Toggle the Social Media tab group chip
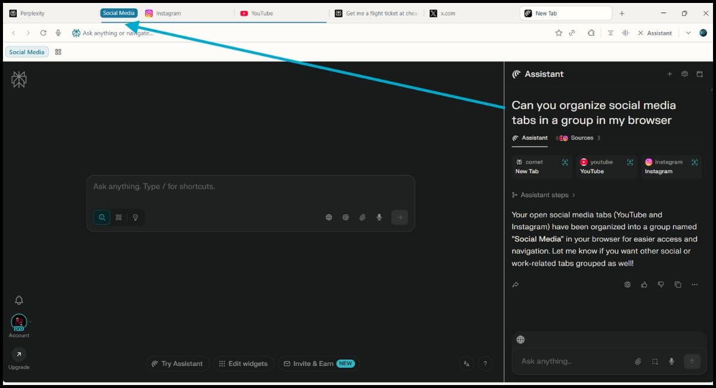This screenshot has height=388, width=716. 119,13
